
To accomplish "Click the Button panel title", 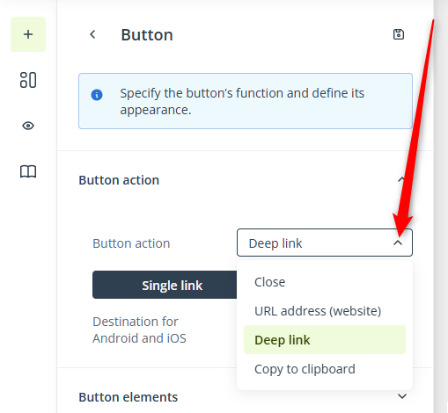I will click(x=147, y=35).
